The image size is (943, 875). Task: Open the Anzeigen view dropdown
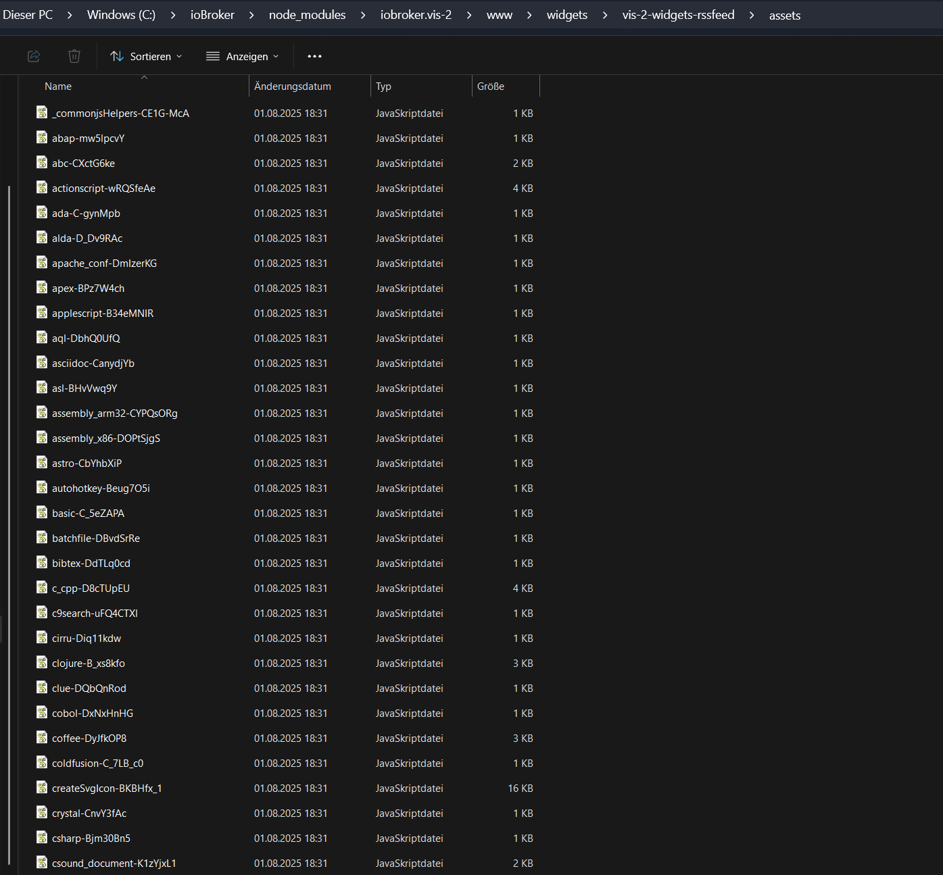(242, 57)
